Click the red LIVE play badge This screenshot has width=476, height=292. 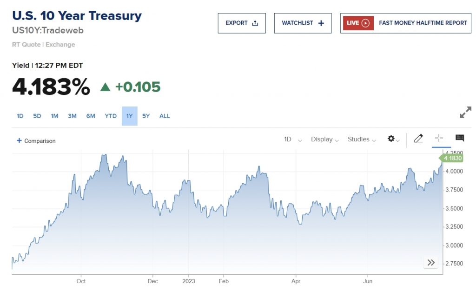point(358,23)
